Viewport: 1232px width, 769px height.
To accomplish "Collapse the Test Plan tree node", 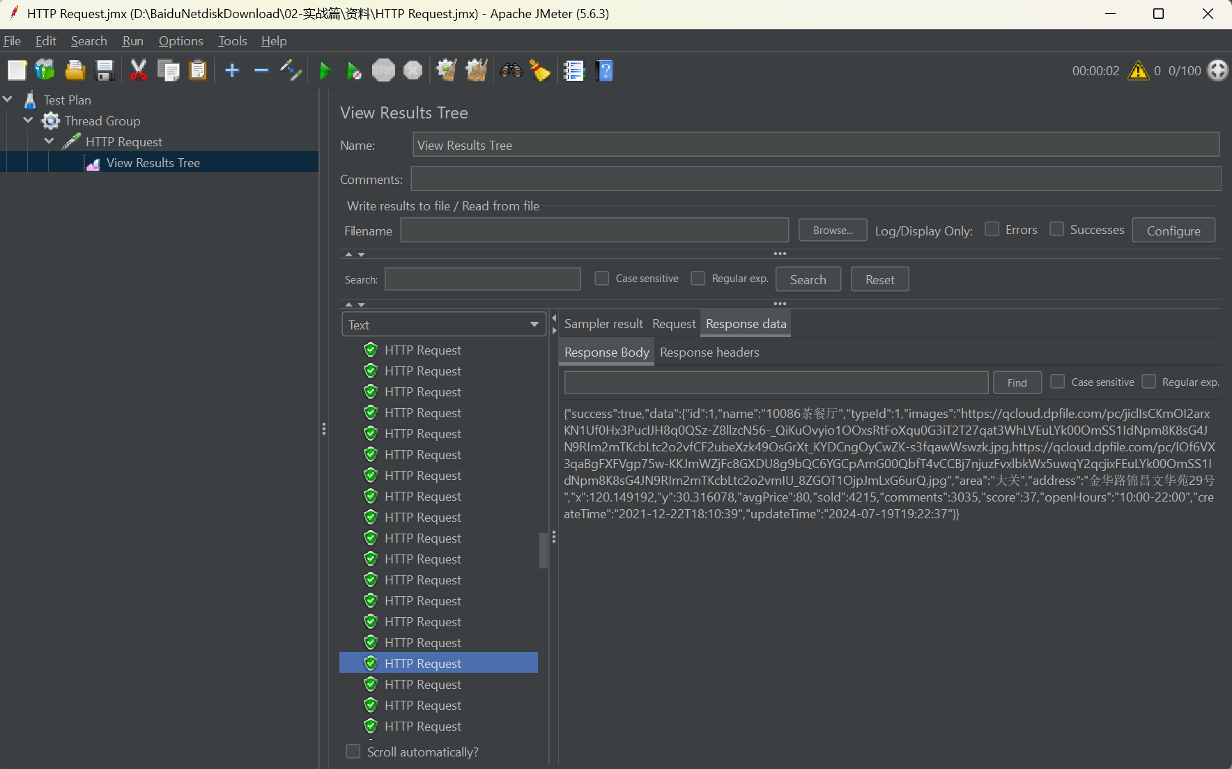I will click(x=8, y=100).
